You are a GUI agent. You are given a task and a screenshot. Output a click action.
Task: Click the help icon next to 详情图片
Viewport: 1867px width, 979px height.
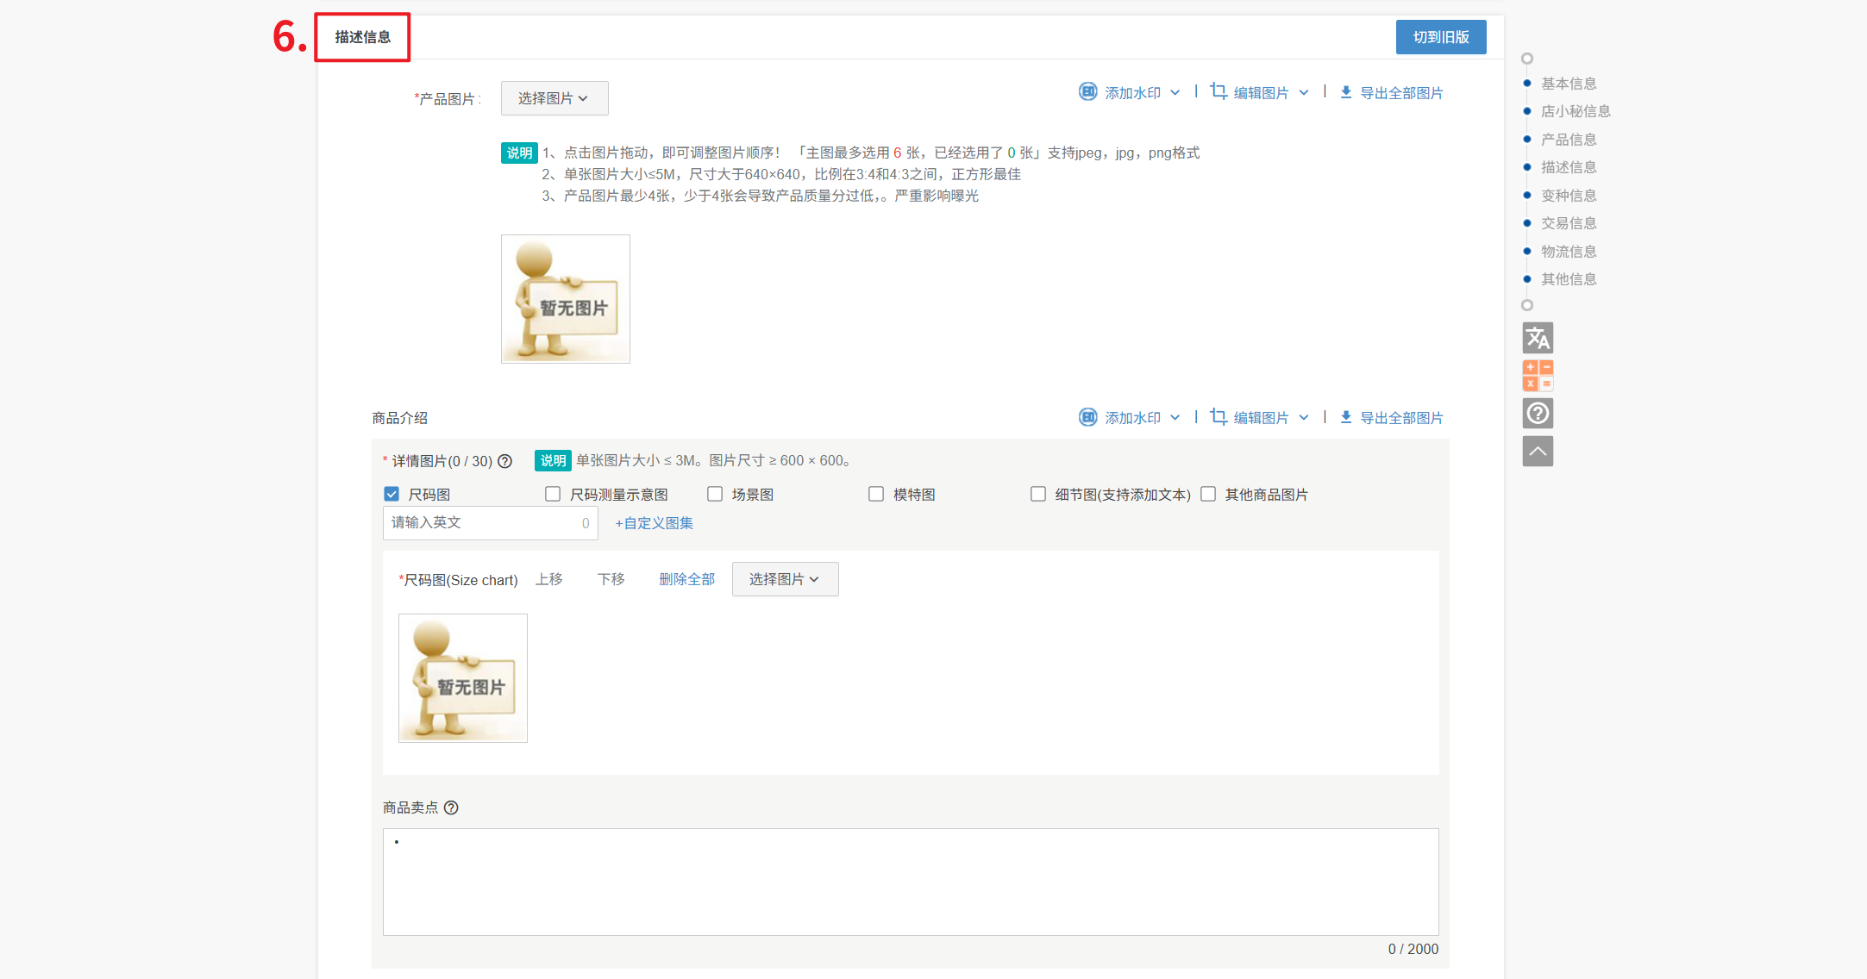[x=505, y=461]
